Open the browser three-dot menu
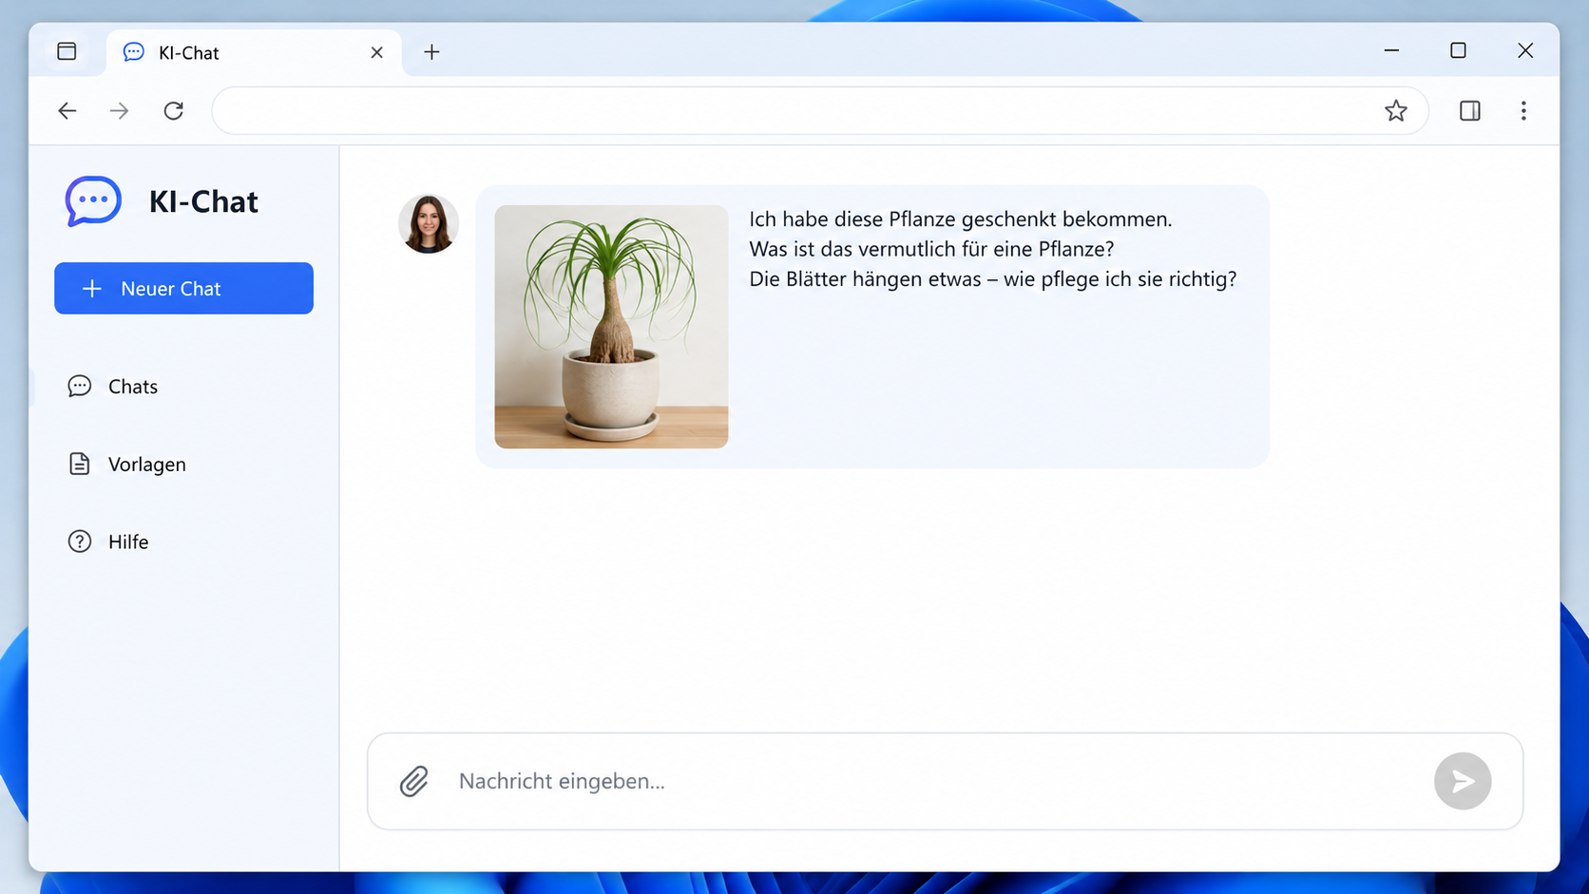This screenshot has height=894, width=1589. click(1523, 111)
